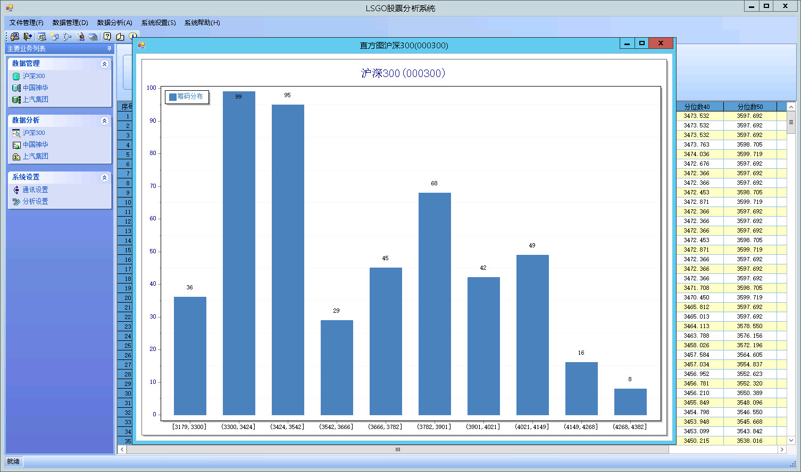Select the cell 3576.156

[750, 336]
